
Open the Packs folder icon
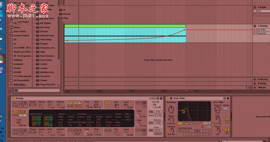pyautogui.click(x=11, y=27)
